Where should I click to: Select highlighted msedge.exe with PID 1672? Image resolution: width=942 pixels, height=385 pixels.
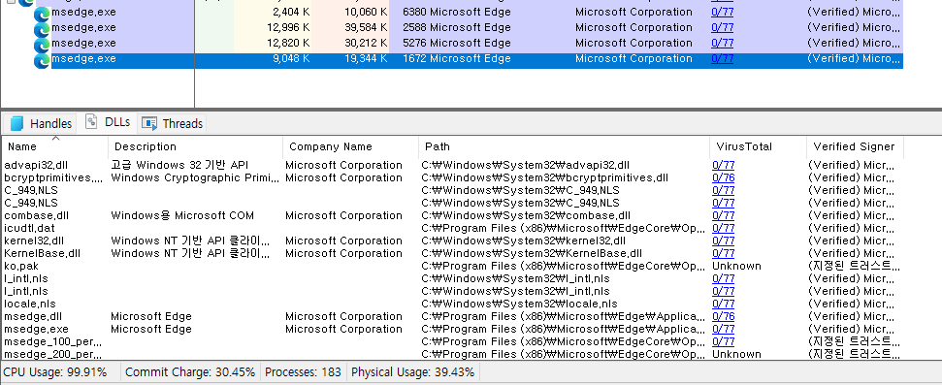coord(83,59)
